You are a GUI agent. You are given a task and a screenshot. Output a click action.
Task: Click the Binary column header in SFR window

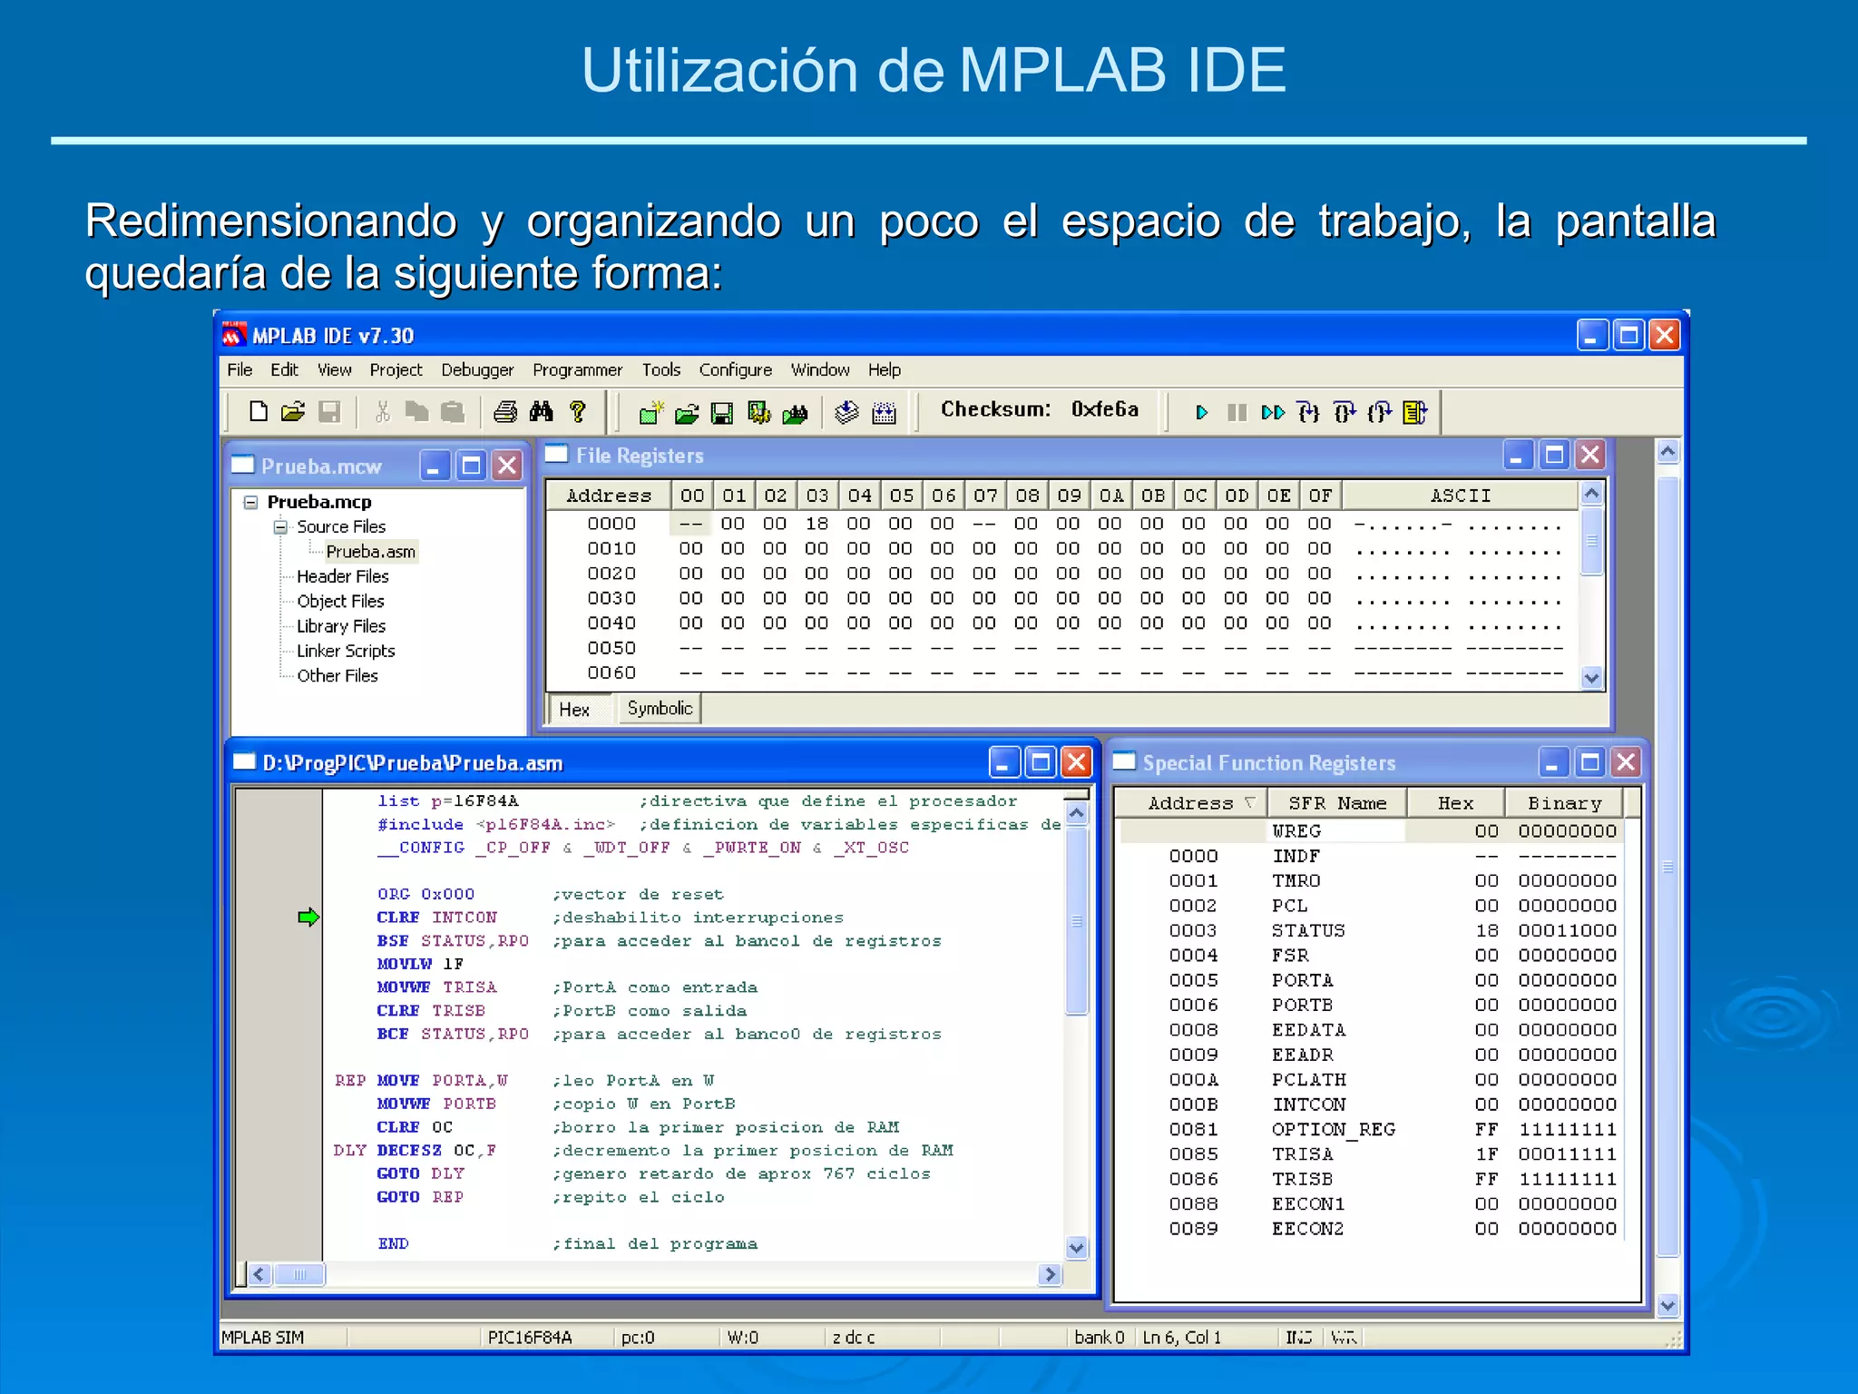click(x=1564, y=803)
